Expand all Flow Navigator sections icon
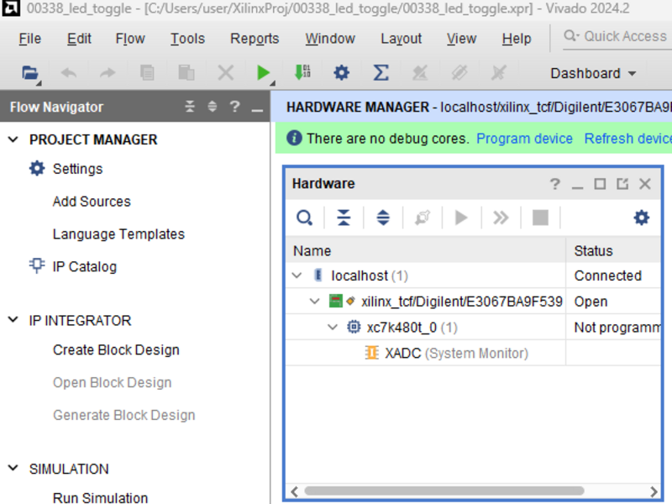This screenshot has height=504, width=672. [x=213, y=107]
